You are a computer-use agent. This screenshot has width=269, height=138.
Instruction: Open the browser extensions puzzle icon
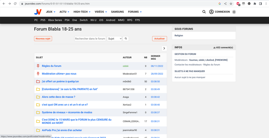tap(255, 4)
